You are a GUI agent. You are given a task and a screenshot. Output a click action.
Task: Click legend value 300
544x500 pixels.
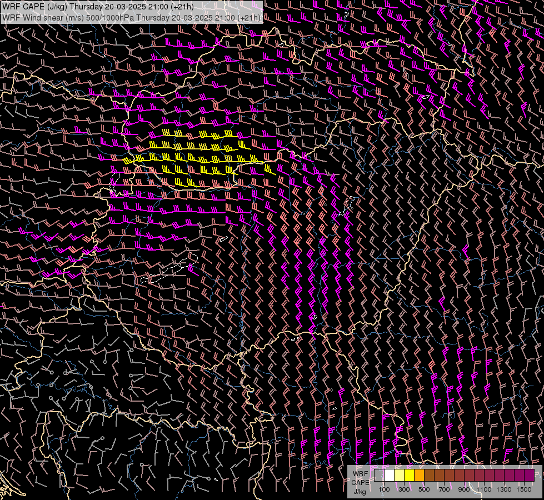click(404, 489)
